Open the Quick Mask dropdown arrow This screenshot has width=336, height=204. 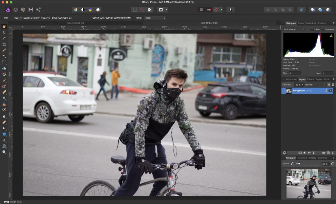click(x=166, y=9)
